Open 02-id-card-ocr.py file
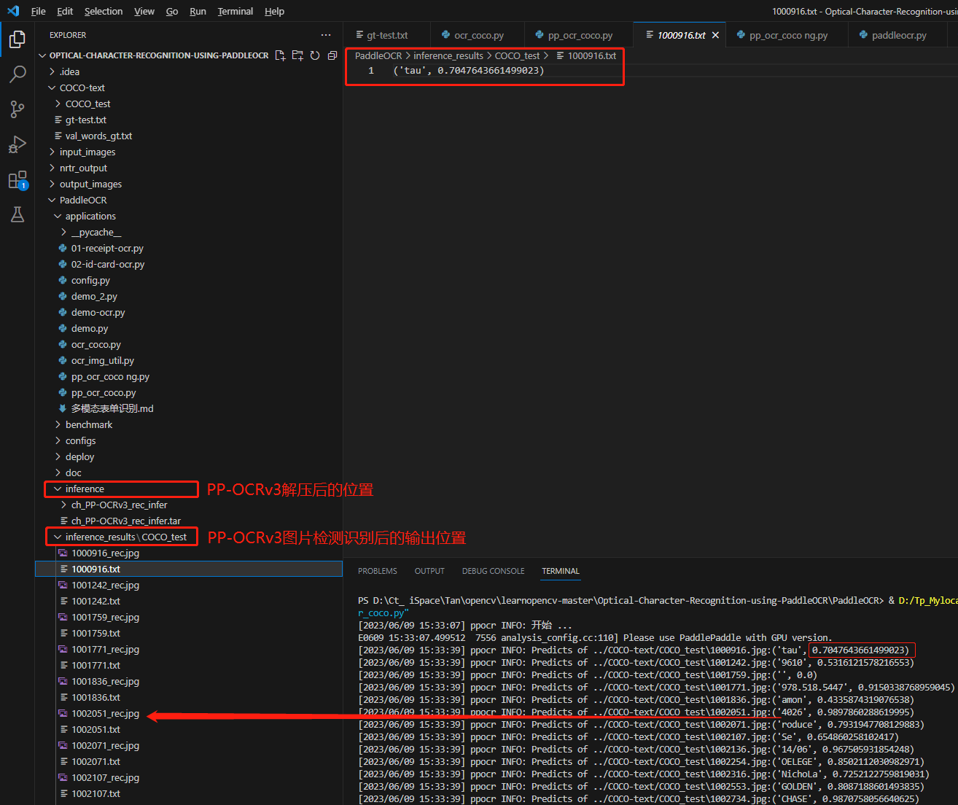Viewport: 958px width, 805px height. pyautogui.click(x=189, y=264)
